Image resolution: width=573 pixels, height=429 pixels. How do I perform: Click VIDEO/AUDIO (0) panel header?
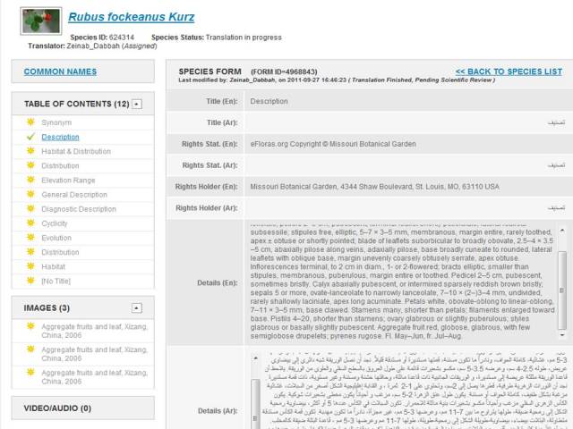point(83,408)
